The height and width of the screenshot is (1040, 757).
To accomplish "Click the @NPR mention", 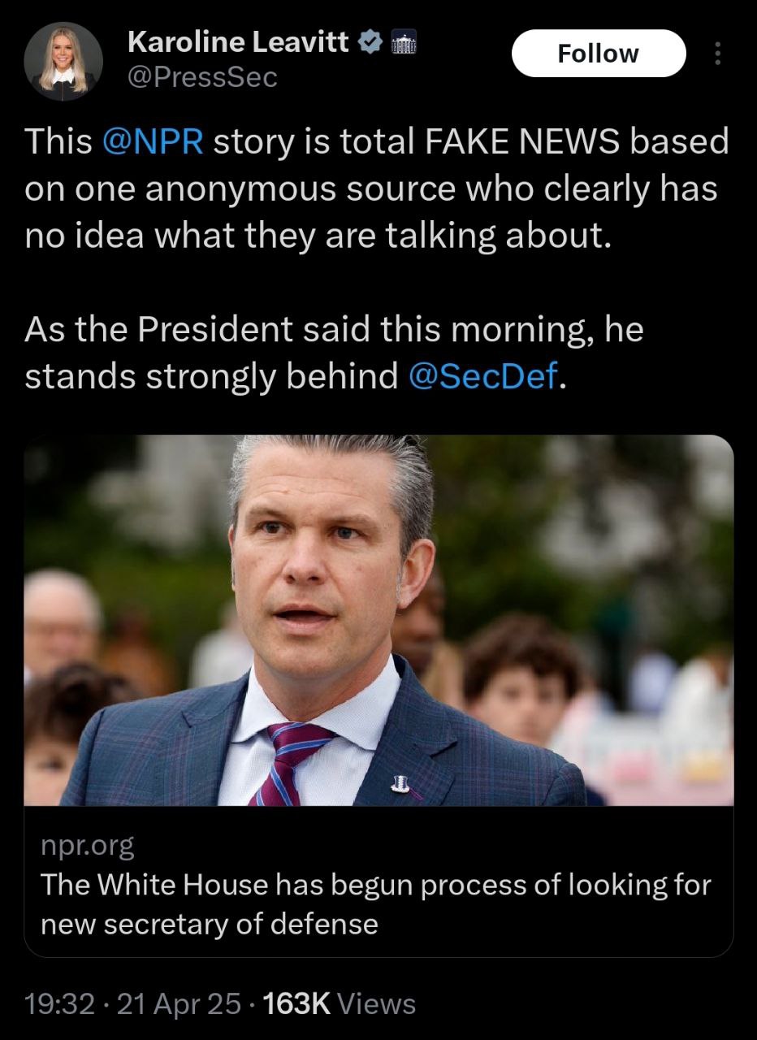I will tap(153, 142).
